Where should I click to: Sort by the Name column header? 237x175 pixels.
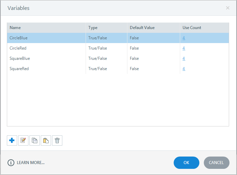[x=46, y=28]
